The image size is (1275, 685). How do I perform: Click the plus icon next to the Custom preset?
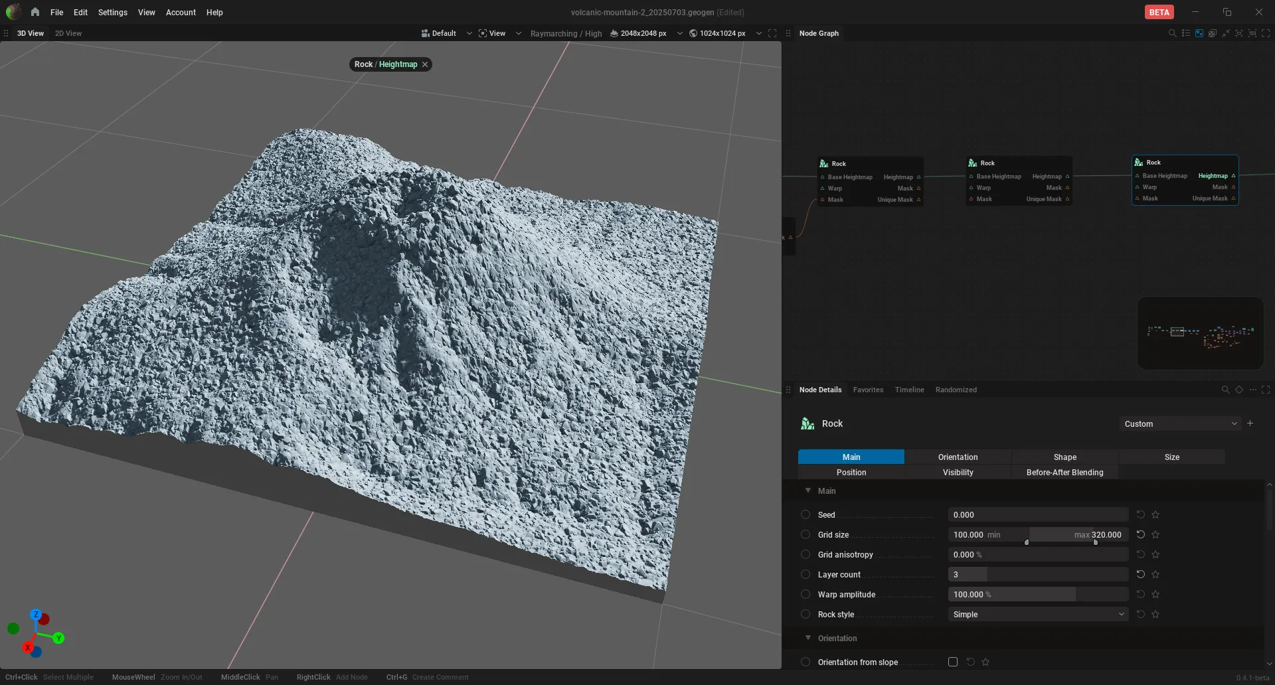[x=1250, y=423]
